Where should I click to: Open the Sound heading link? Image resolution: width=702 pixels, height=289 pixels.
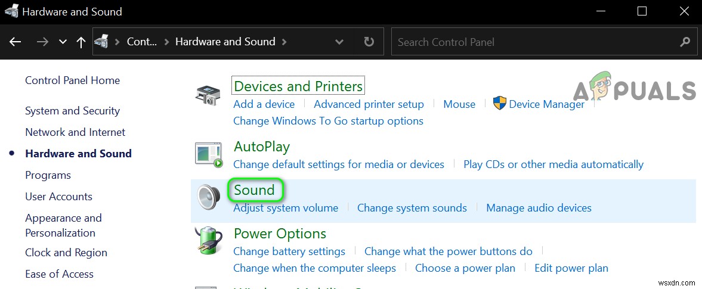tap(255, 190)
